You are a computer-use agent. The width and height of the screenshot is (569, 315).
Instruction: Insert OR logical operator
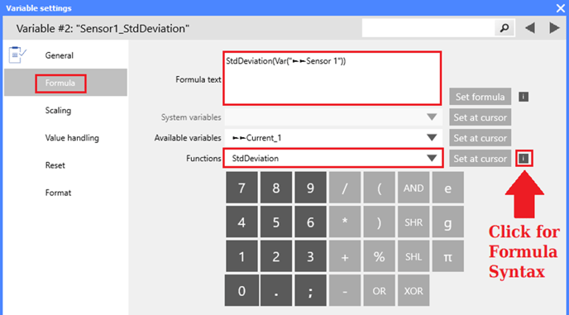pyautogui.click(x=380, y=290)
